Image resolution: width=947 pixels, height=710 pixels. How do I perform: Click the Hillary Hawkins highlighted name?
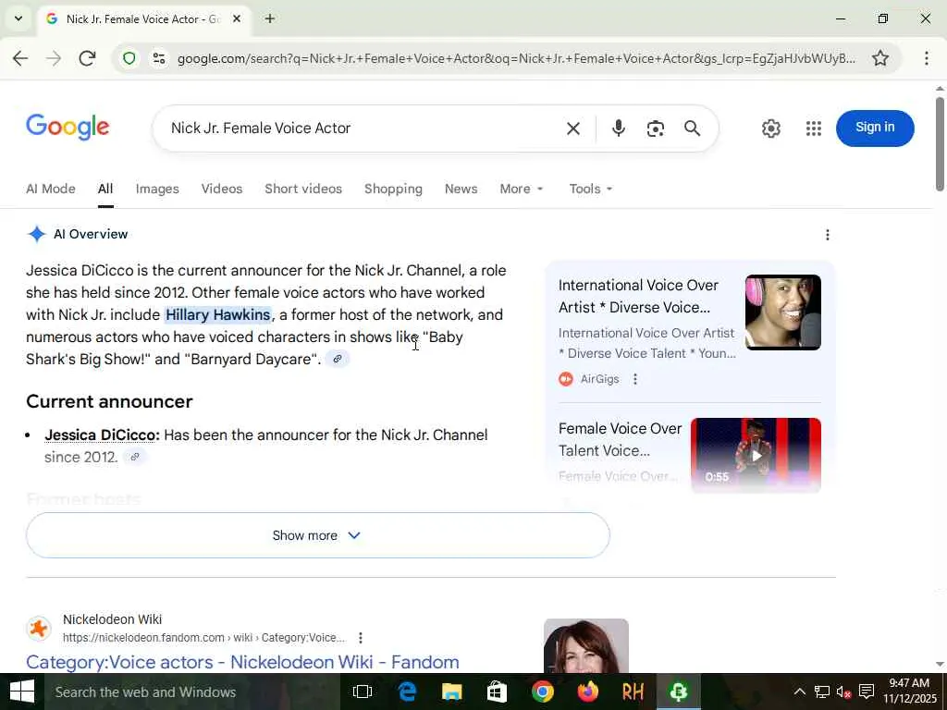(x=218, y=314)
